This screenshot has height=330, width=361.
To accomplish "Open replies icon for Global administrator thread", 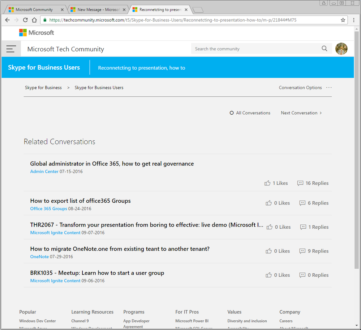I will coord(300,183).
